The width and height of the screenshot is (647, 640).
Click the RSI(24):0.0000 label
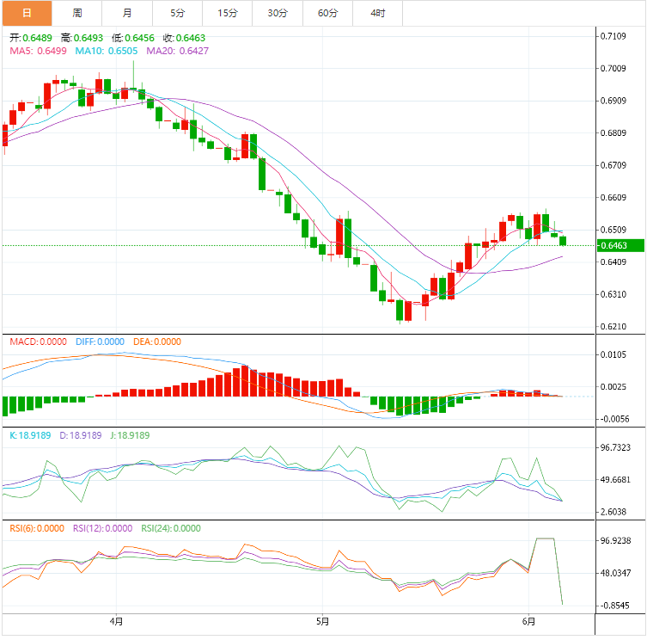tap(171, 528)
